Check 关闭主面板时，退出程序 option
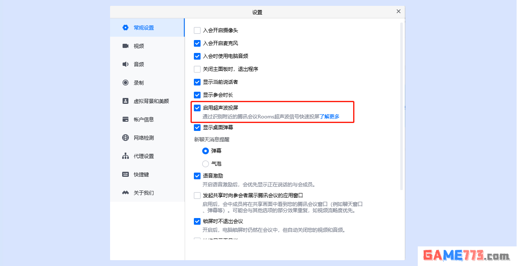517x266 pixels. click(197, 69)
